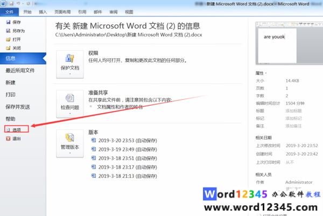Viewport: 323px width, 216px height.
Task: Click the Redo icon in quick access toolbar
Action: coord(28,4)
